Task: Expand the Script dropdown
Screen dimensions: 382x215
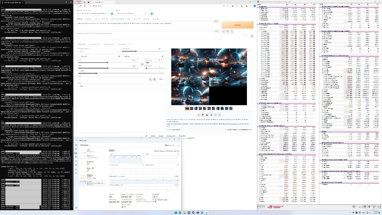Action: click(x=121, y=86)
